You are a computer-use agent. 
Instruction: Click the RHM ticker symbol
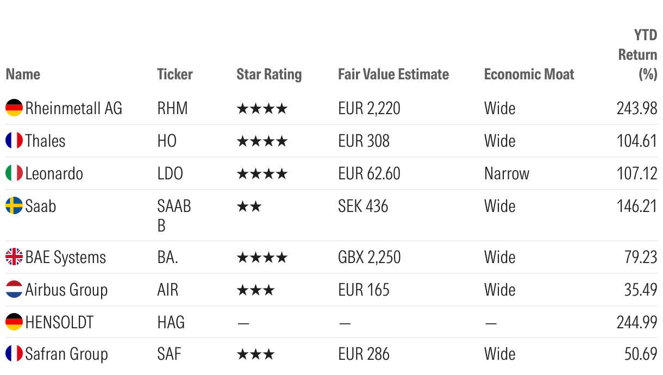172,108
